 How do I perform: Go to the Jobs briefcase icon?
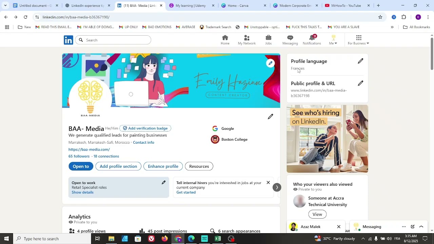pyautogui.click(x=268, y=40)
